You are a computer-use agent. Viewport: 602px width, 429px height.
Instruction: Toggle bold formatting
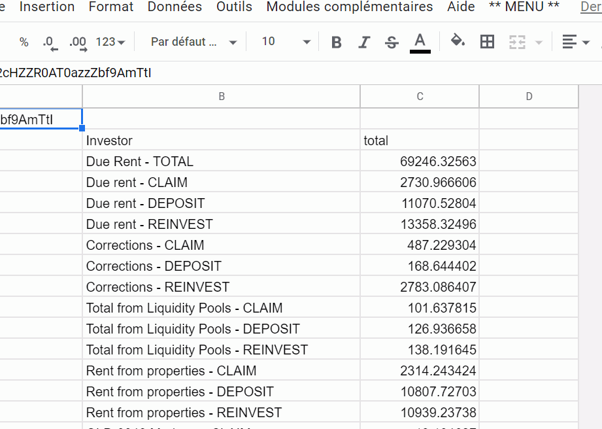tap(337, 43)
